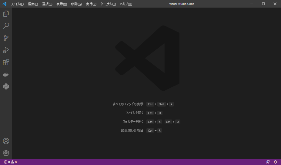This screenshot has width=281, height=165.
Task: Open the Manage gear icon
Action: [x=6, y=153]
